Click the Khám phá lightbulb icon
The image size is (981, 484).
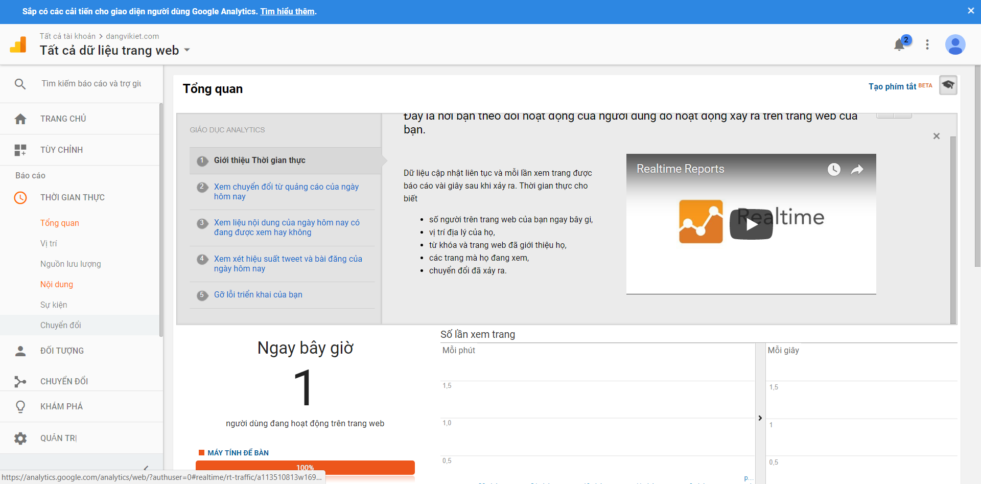point(20,407)
